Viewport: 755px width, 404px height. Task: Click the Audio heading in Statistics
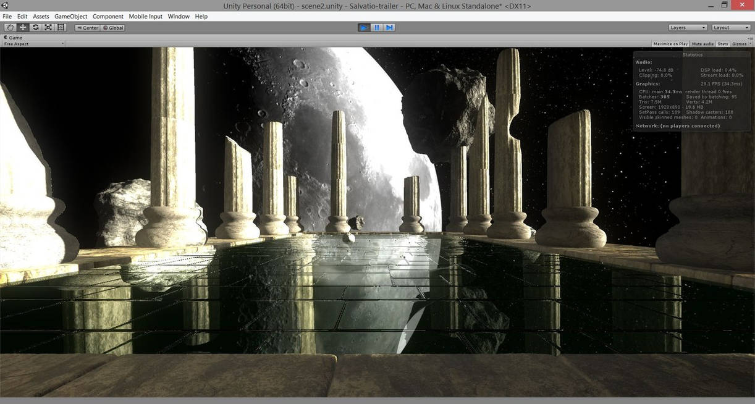pyautogui.click(x=644, y=62)
